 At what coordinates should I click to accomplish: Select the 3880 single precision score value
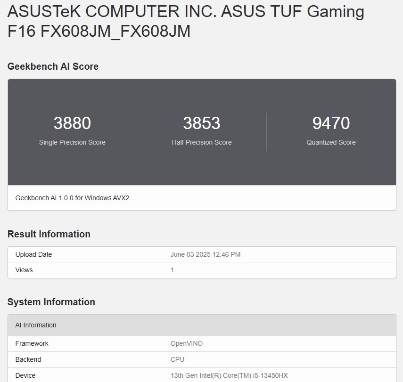tap(72, 123)
